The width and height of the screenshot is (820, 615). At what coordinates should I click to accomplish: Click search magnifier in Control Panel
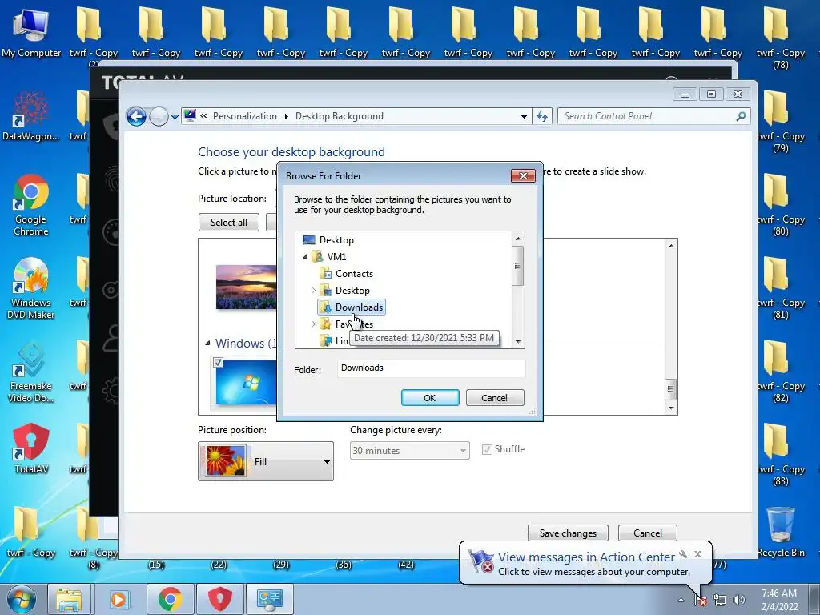pos(741,116)
